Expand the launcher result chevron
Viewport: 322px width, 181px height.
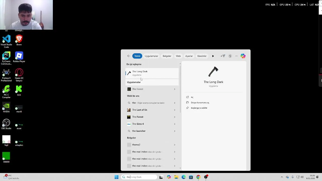(175, 131)
